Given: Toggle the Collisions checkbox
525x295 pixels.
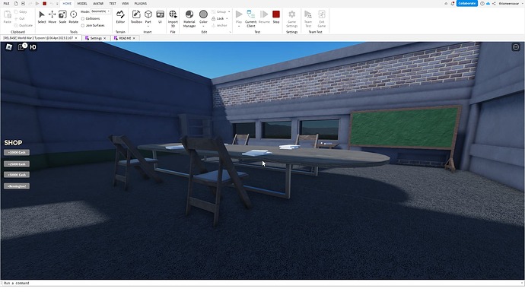Looking at the screenshot, I should click(x=83, y=19).
